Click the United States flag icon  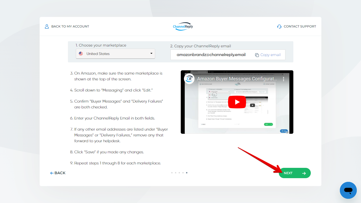81,54
